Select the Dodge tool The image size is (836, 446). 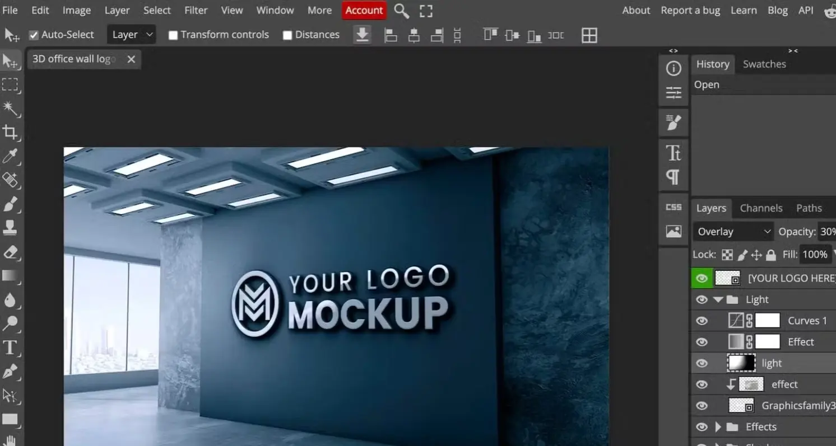click(x=10, y=323)
